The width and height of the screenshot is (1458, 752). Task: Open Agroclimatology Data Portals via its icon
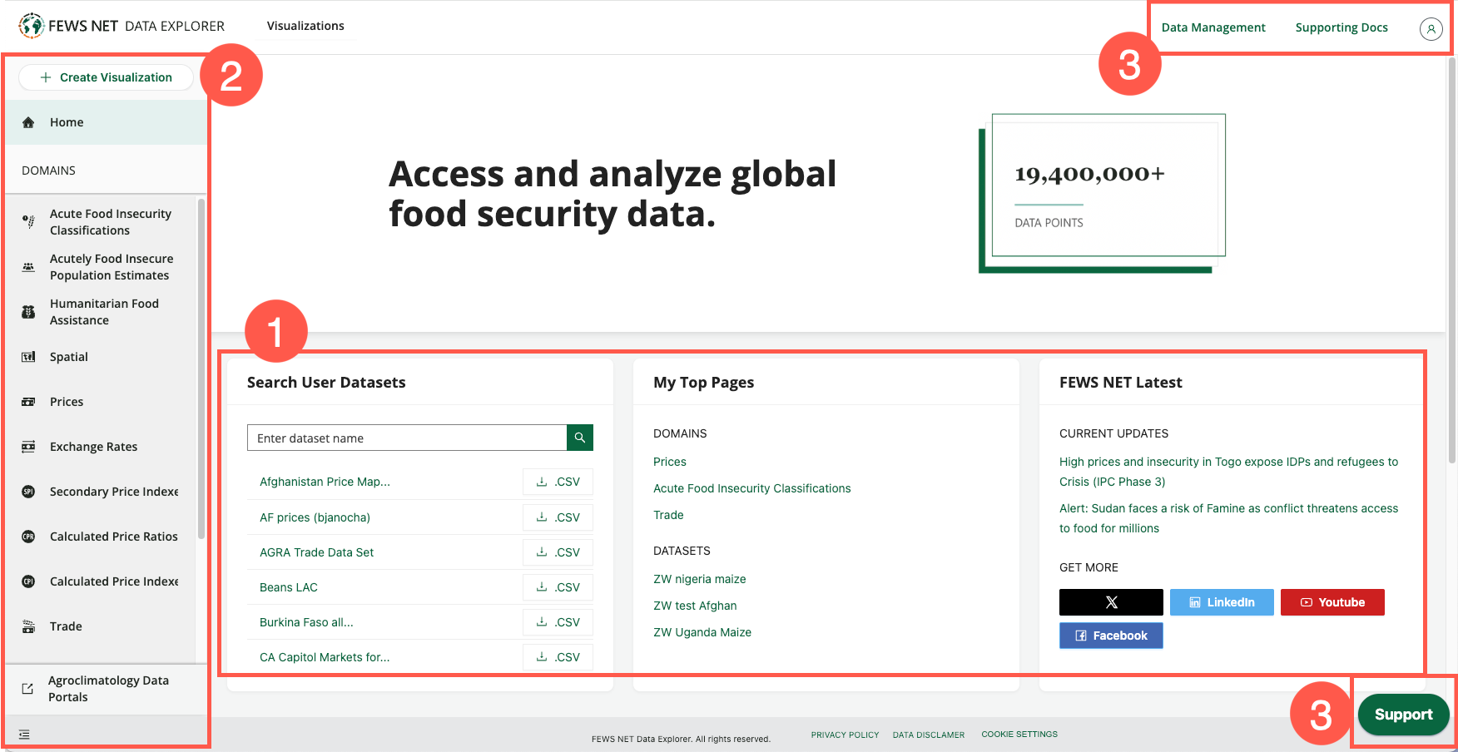coord(27,688)
